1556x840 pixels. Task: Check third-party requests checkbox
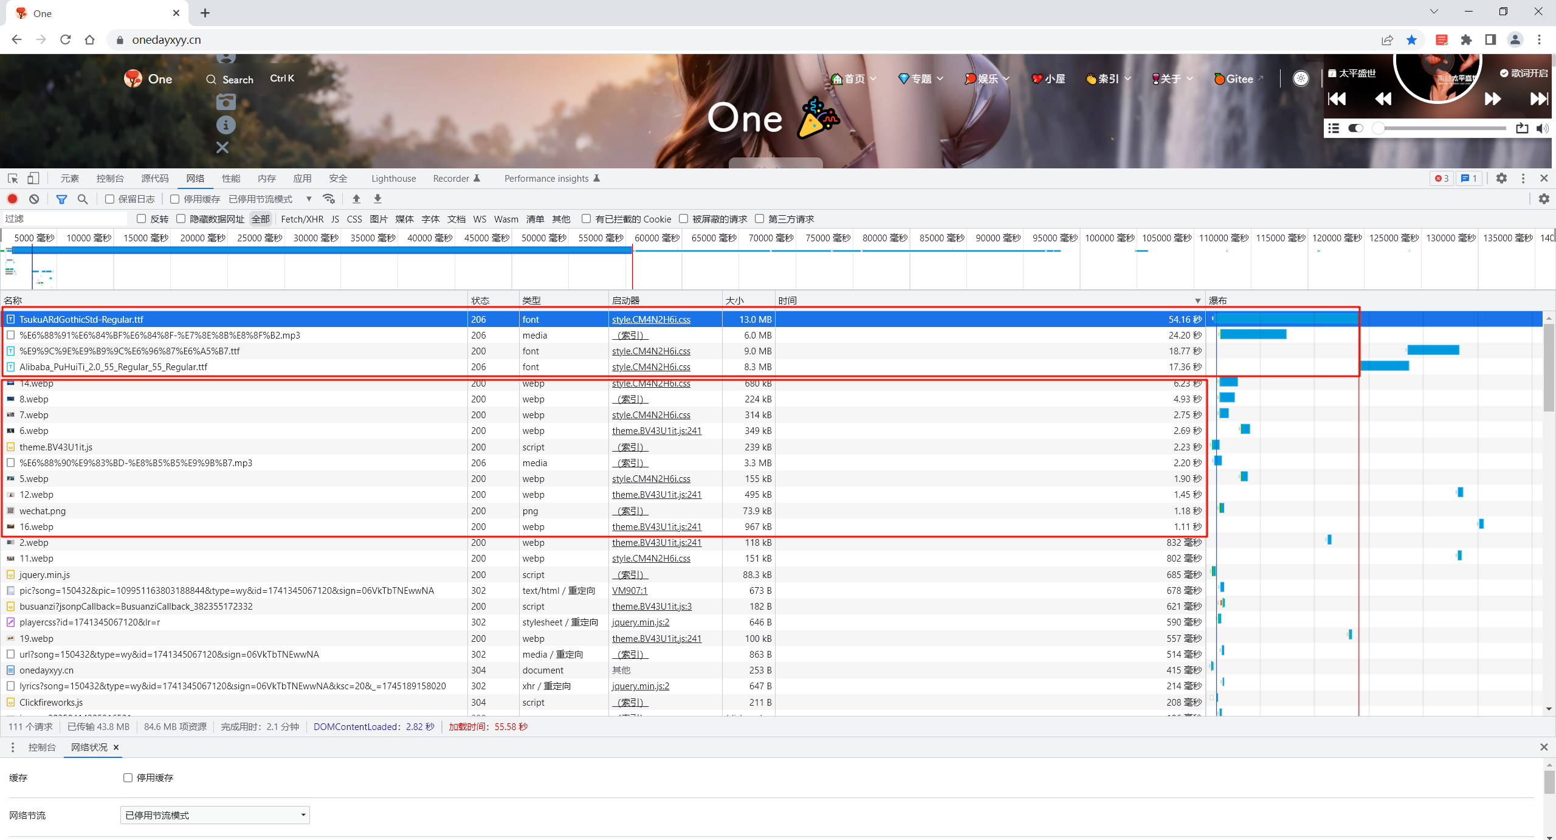tap(760, 219)
